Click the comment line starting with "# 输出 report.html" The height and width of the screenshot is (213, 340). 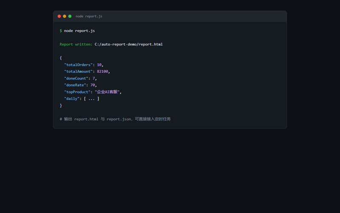coord(115,119)
